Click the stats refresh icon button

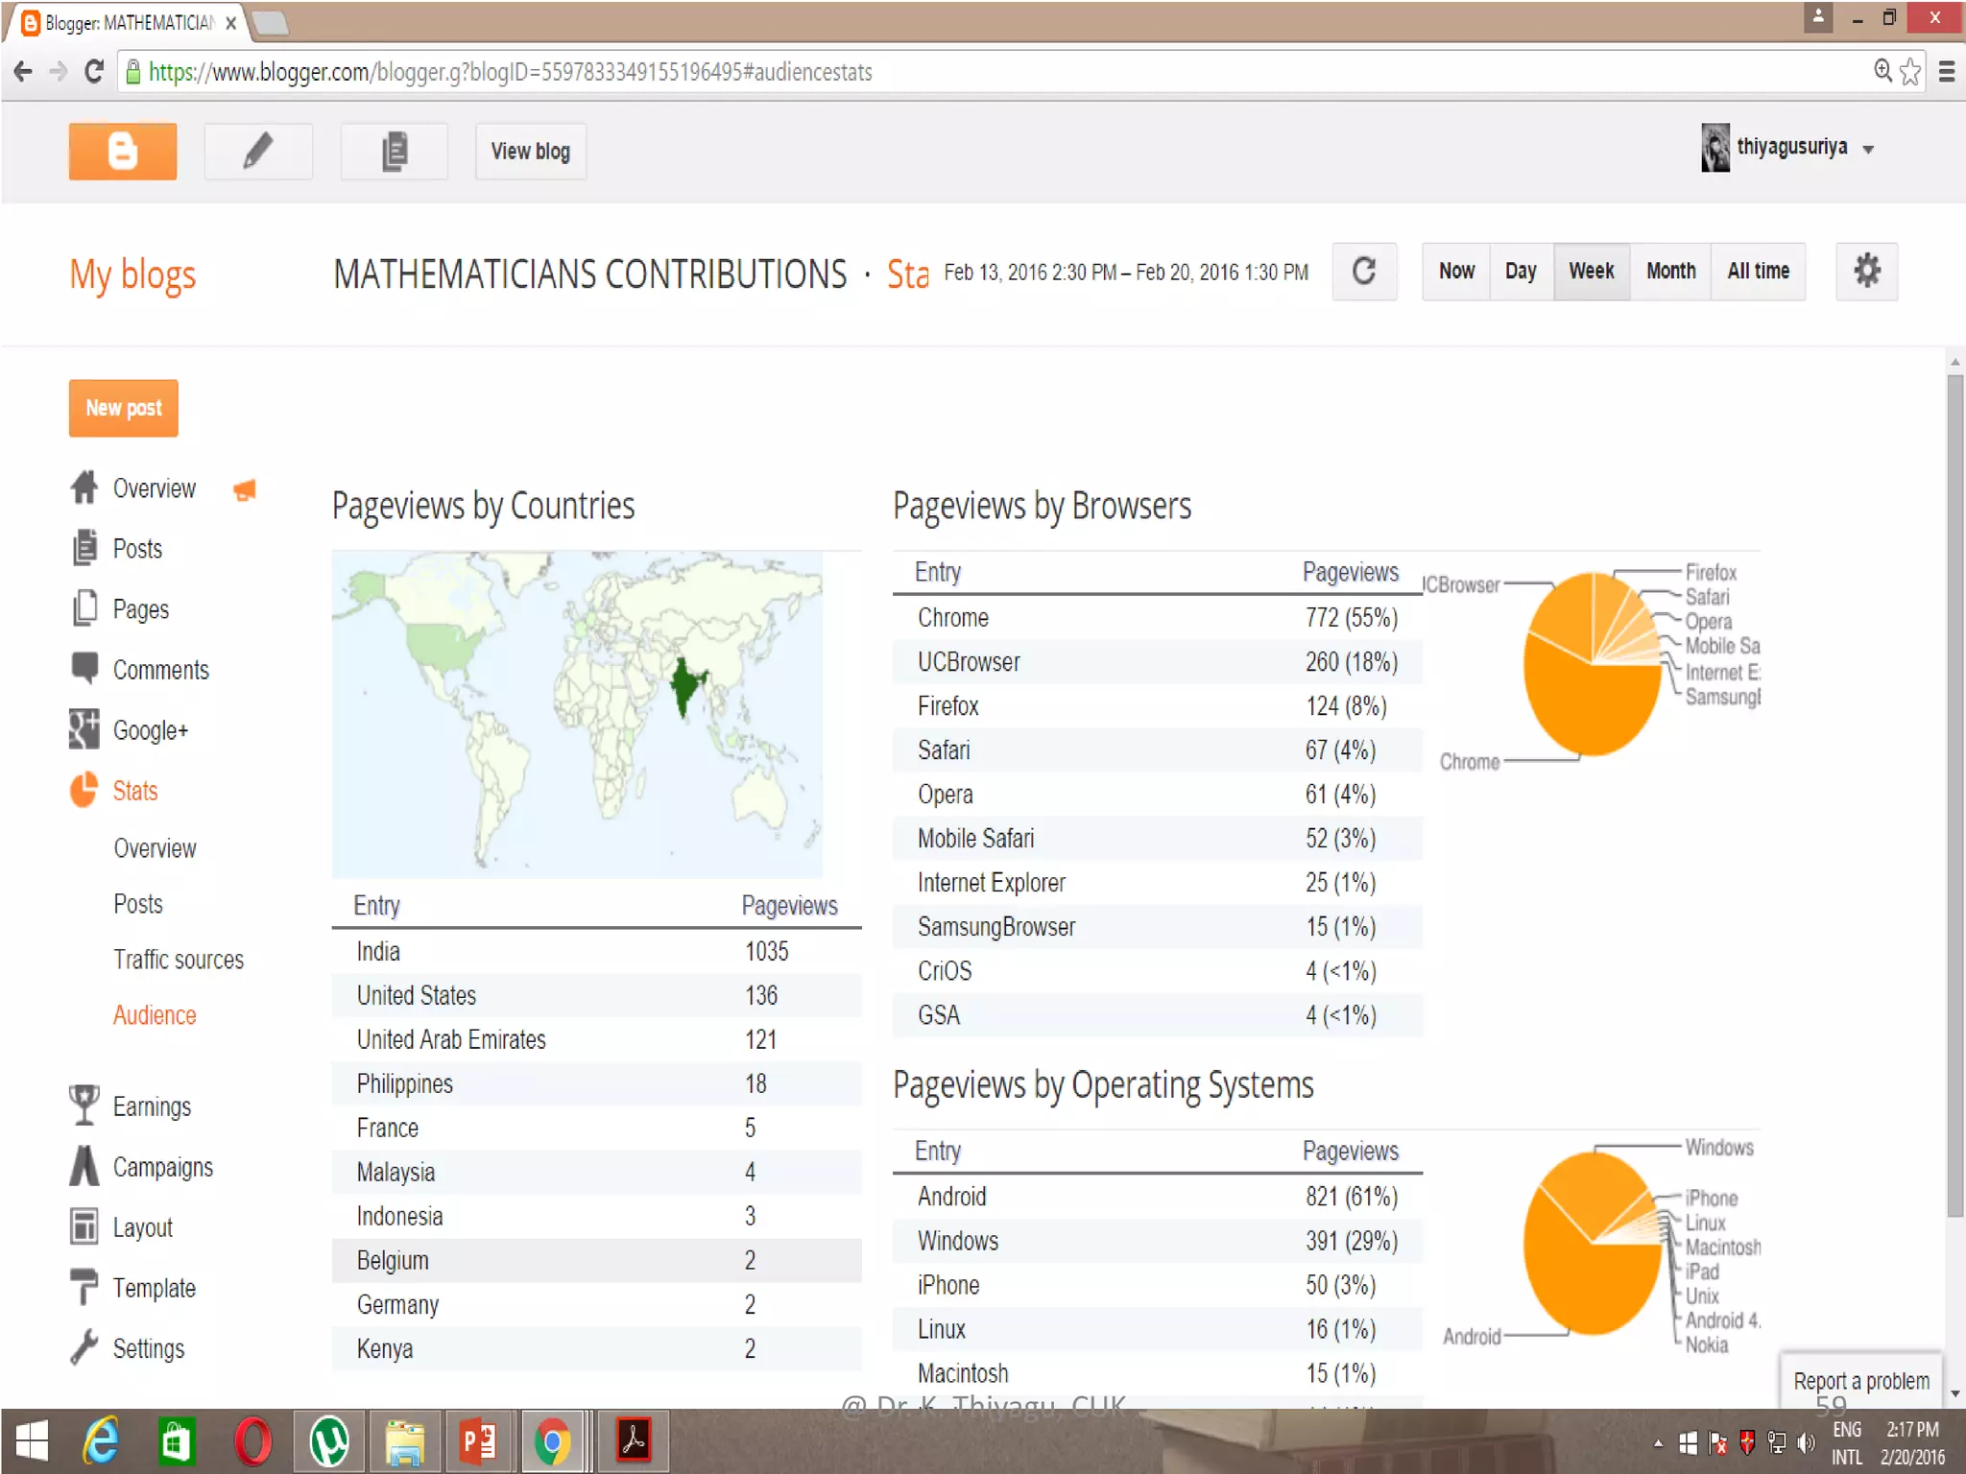pyautogui.click(x=1363, y=272)
